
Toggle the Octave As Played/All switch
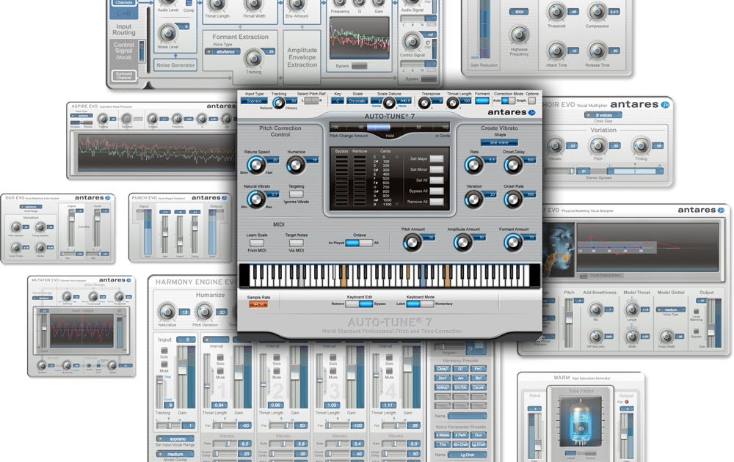359,243
